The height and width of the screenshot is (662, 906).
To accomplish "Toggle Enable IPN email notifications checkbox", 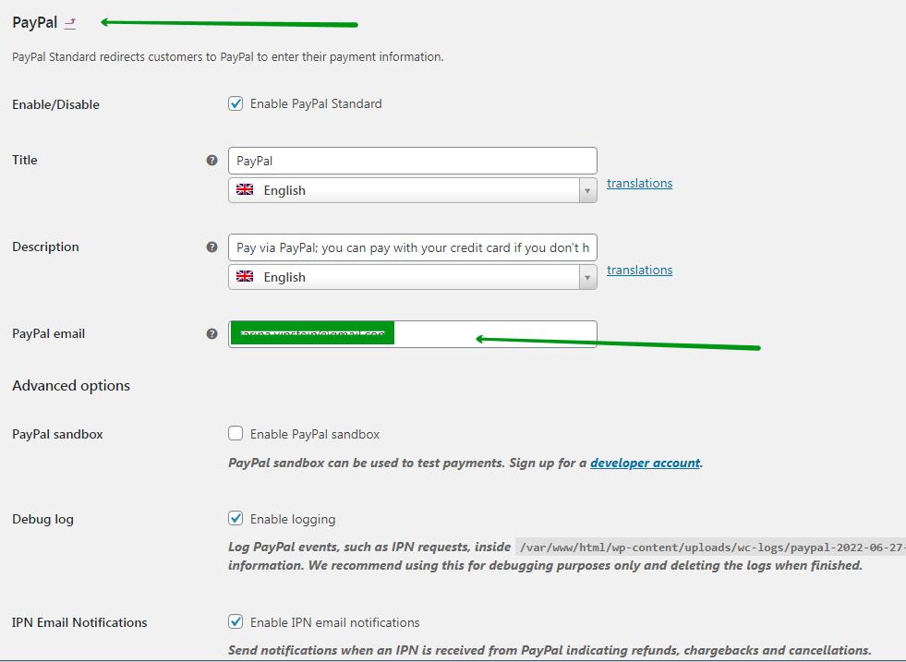I will coord(236,622).
